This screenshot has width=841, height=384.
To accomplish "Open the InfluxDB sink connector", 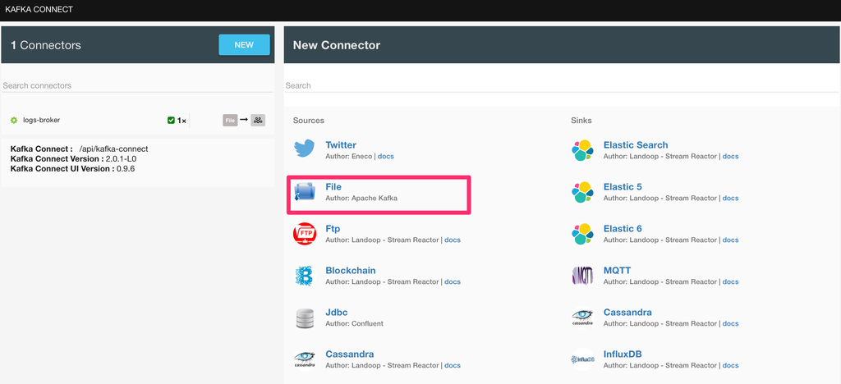I will [623, 354].
